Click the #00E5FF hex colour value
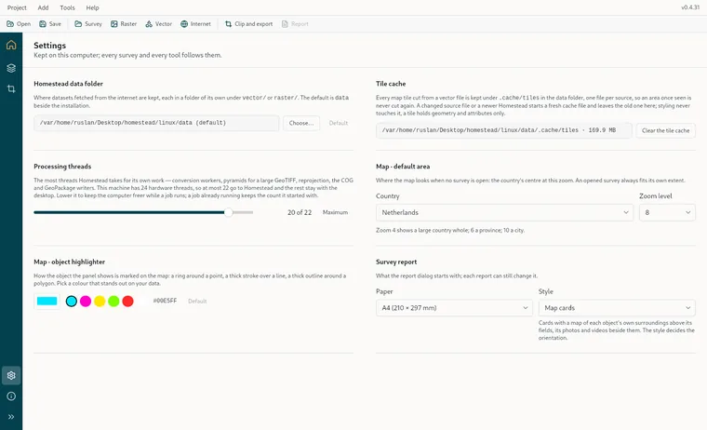 (165, 301)
